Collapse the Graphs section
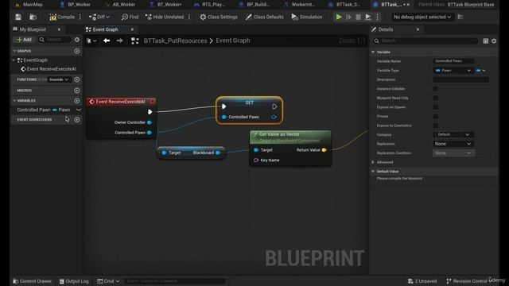 (14, 51)
